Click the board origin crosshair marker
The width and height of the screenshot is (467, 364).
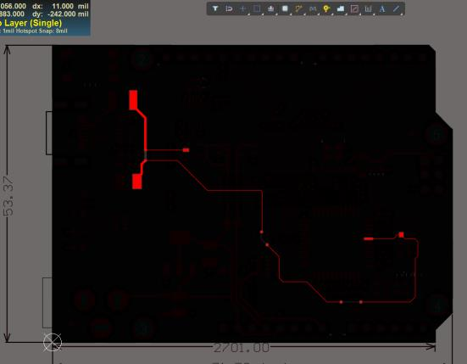pyautogui.click(x=53, y=342)
